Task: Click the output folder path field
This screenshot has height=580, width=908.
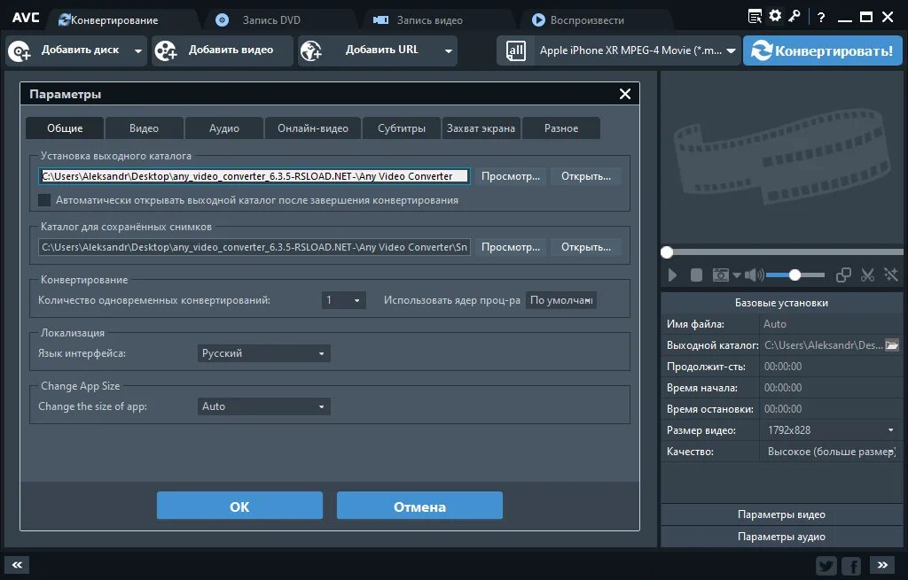Action: click(254, 176)
